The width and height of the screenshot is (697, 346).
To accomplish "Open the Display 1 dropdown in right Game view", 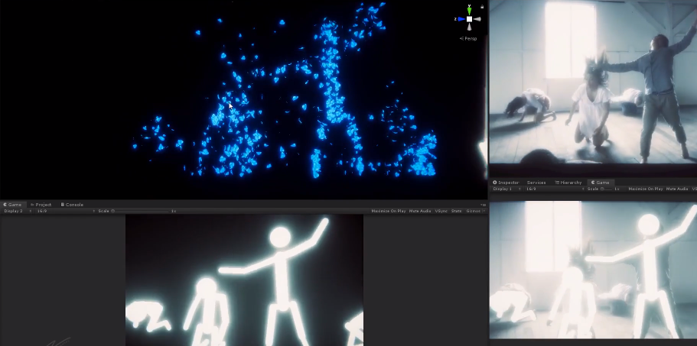I will click(503, 189).
